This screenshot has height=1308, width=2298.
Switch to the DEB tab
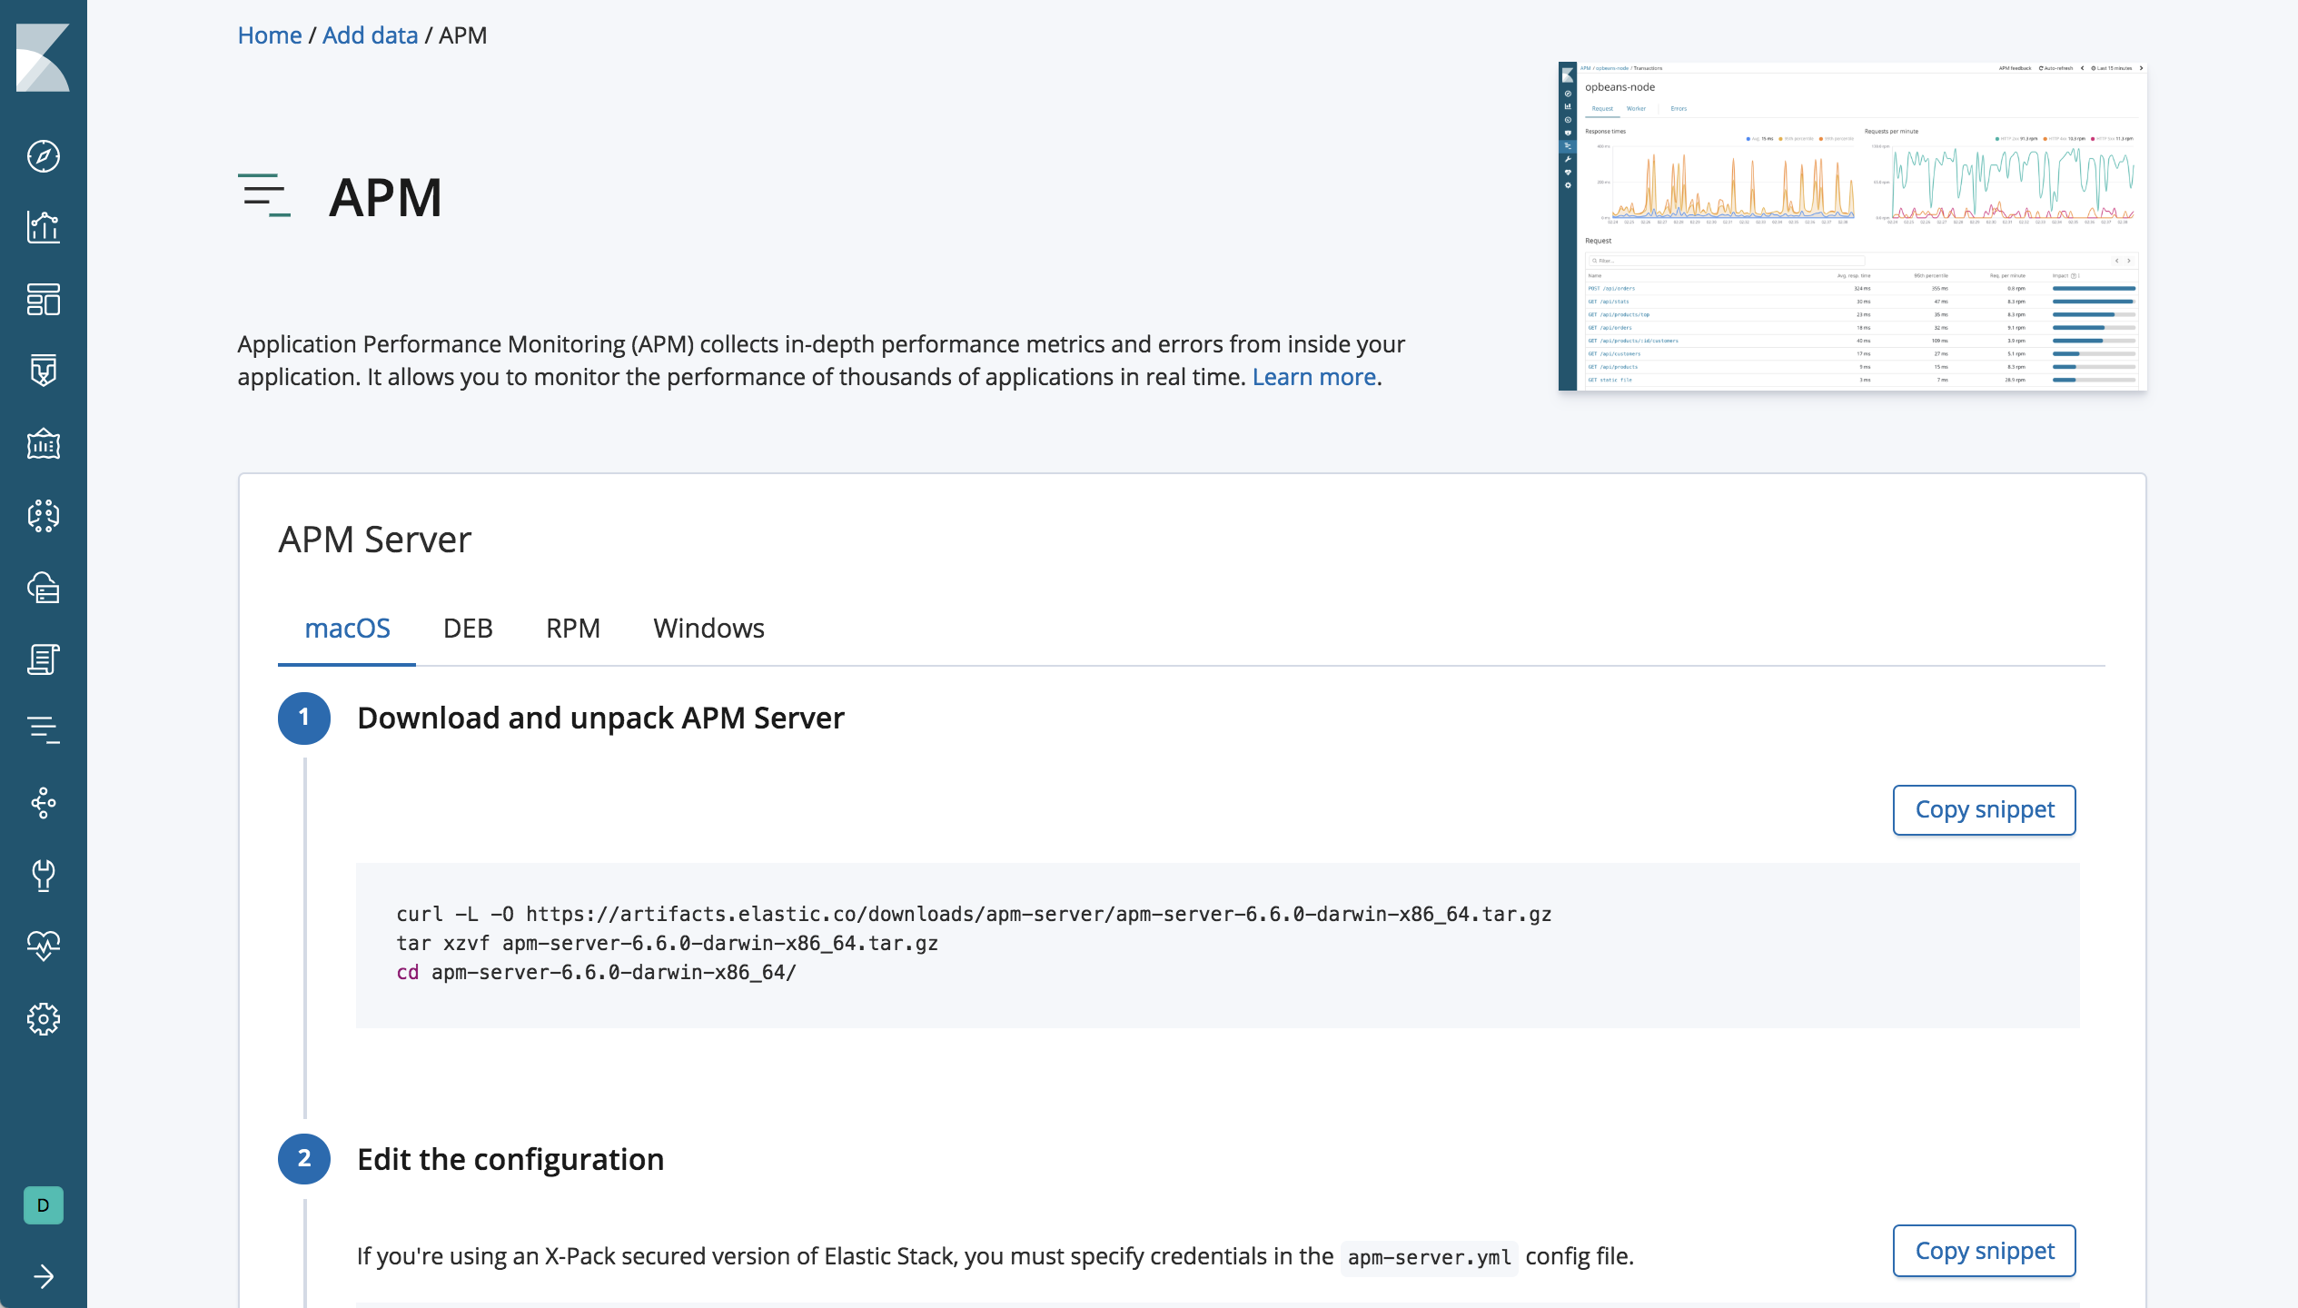[466, 628]
